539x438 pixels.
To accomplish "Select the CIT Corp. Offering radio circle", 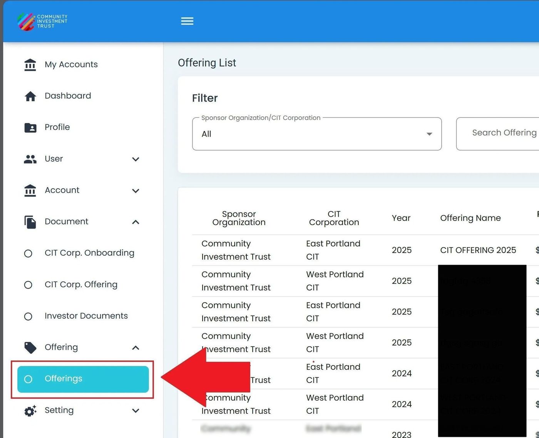I will click(28, 285).
